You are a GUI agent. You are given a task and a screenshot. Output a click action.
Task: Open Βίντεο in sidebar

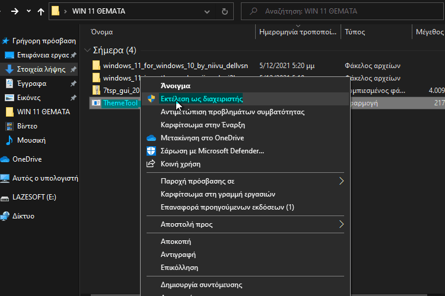(x=27, y=126)
